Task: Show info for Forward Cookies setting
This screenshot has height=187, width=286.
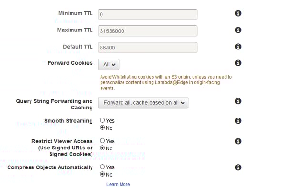Action: (x=238, y=63)
